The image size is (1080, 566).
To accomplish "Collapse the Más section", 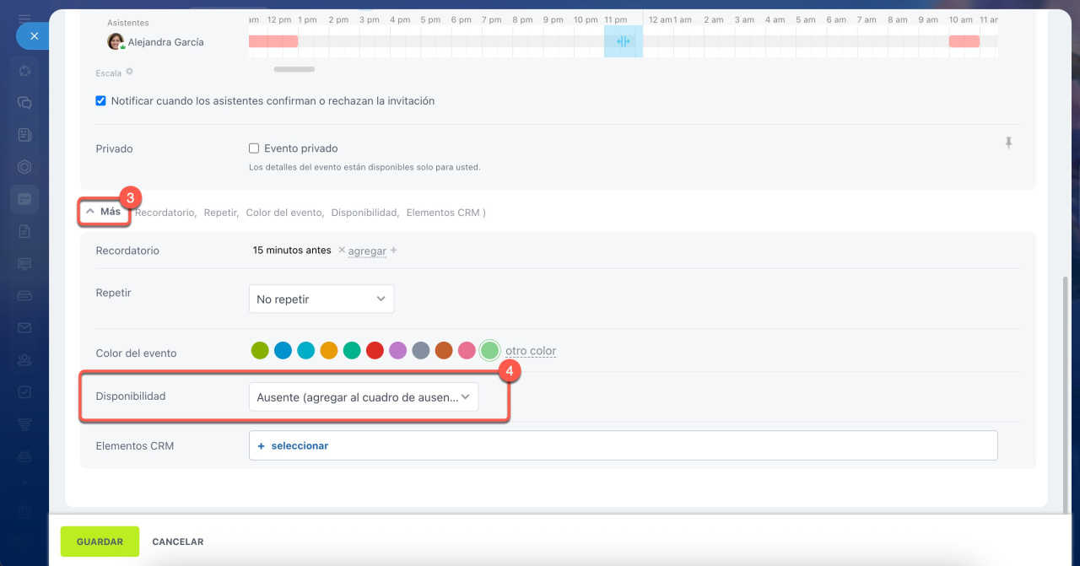I will (x=105, y=212).
